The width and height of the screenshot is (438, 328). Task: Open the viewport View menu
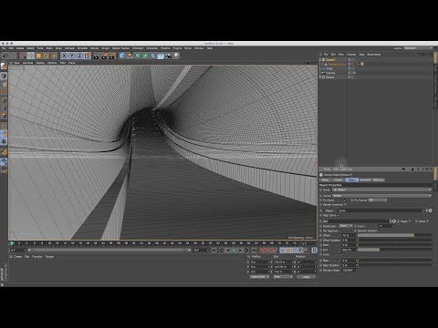pos(16,63)
